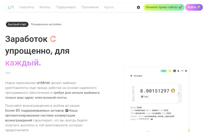Click the info circle icon in app preview

click(174, 71)
